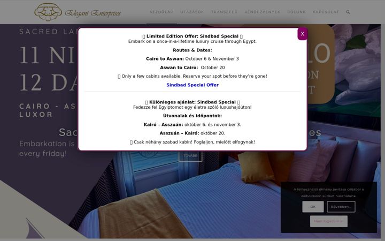This screenshot has height=241, width=385.
Task: Click the 'Asszuán – Kairó:' date line
Action: pos(192,133)
